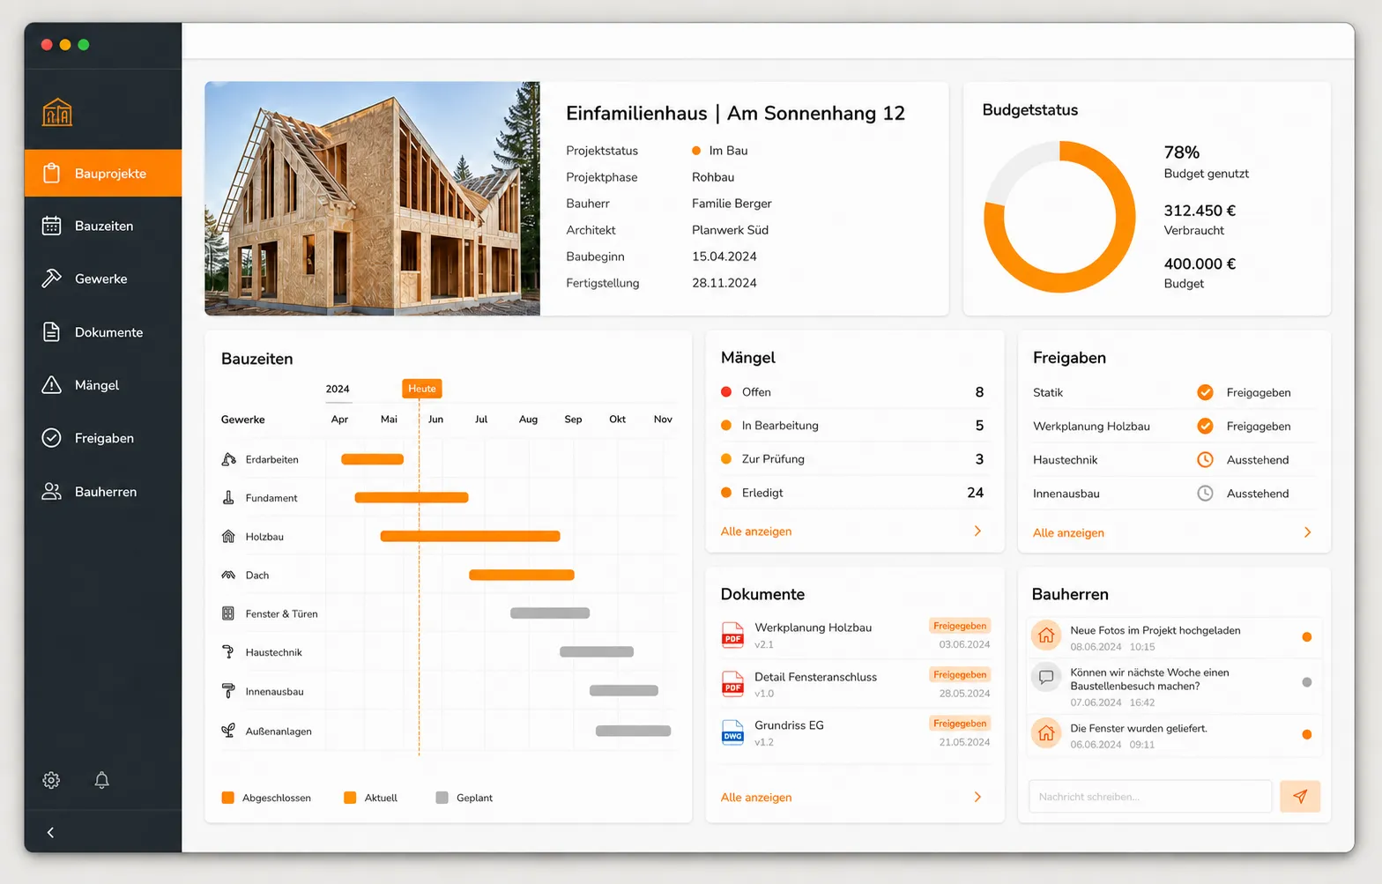
Task: Send message with the paper plane button
Action: 1300,797
